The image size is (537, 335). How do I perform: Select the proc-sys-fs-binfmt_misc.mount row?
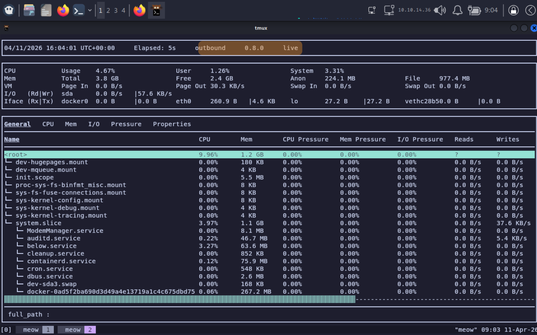click(x=269, y=185)
